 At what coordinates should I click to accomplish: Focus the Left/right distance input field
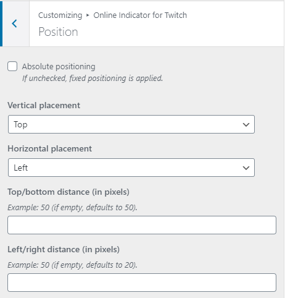[x=142, y=283]
